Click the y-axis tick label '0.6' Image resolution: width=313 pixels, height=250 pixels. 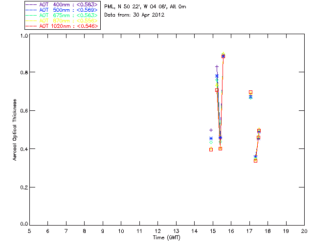point(24,110)
